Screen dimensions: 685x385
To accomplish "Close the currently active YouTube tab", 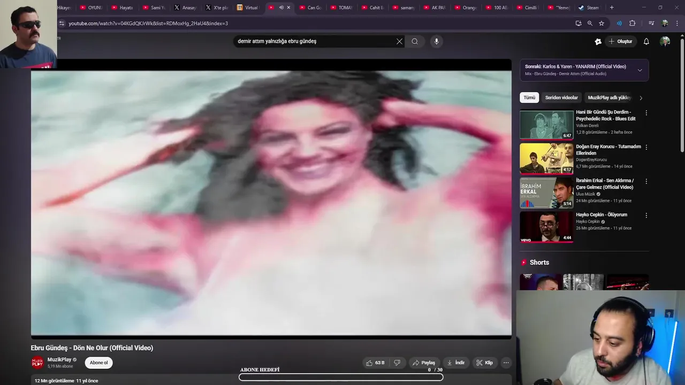I will (x=288, y=7).
